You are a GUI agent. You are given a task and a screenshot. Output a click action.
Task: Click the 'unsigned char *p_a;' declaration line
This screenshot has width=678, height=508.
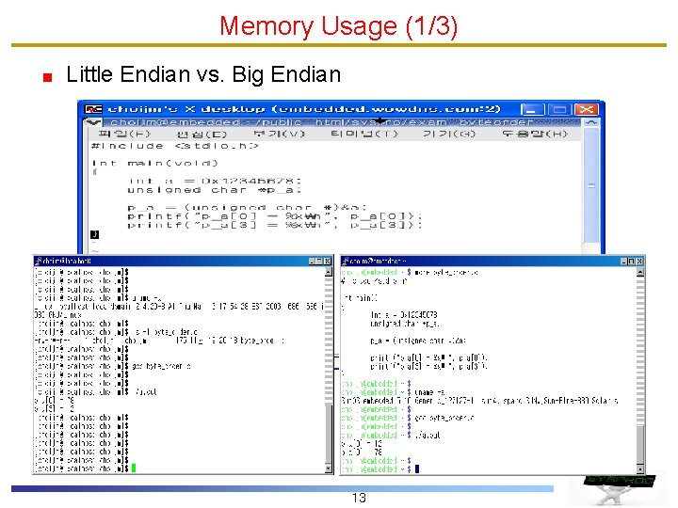(215, 190)
